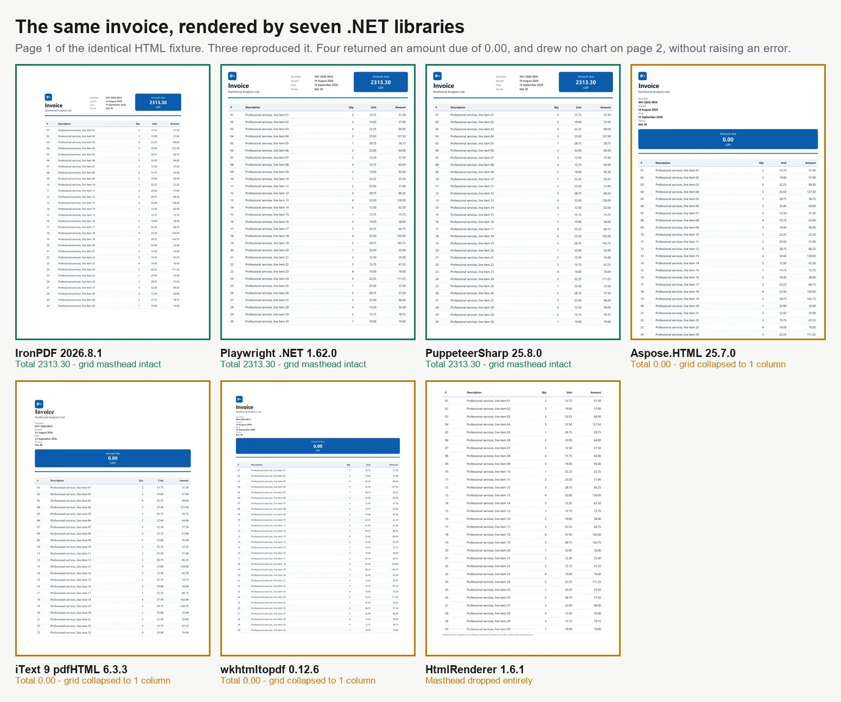841x702 pixels.
Task: Click the blue logo in the PuppeteerSharp invoice
Action: tap(437, 76)
